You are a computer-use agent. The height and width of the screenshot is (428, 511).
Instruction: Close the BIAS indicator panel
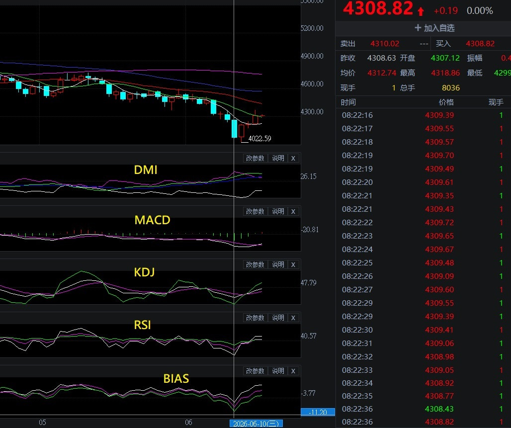(x=293, y=371)
